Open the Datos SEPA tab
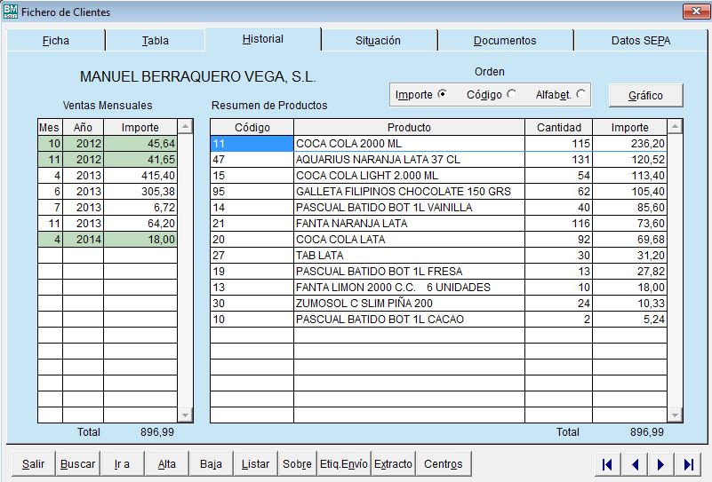 tap(640, 41)
